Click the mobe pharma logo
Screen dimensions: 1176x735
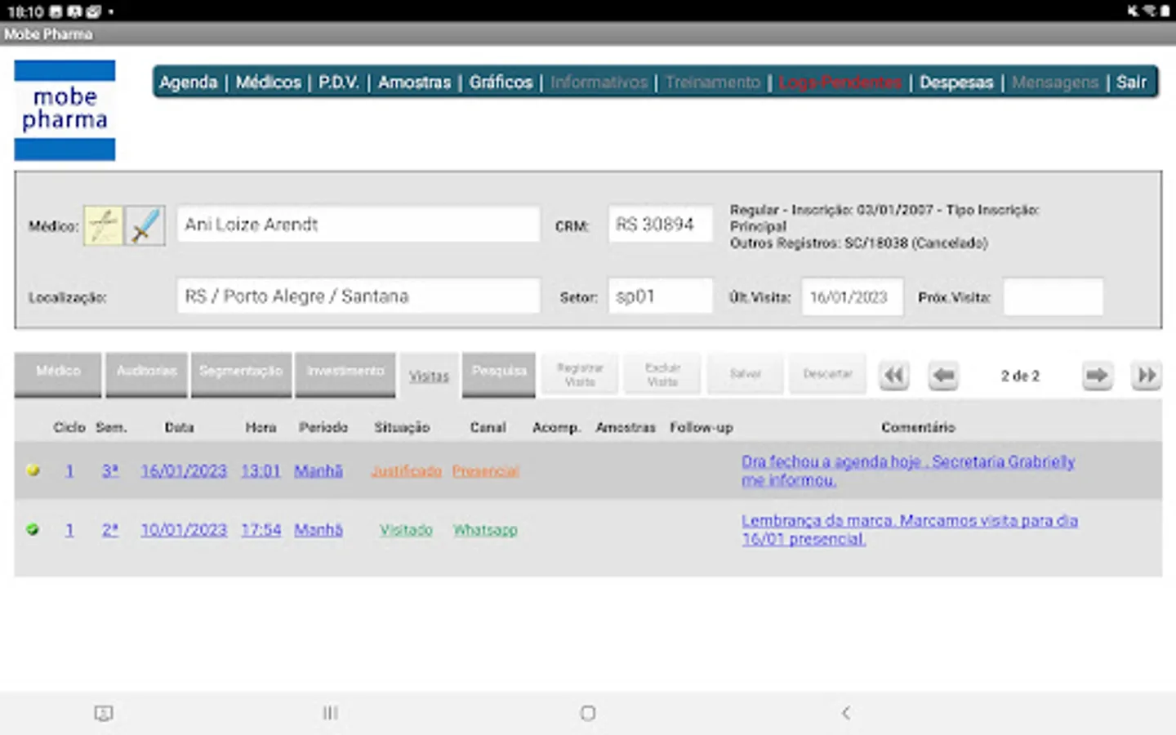coord(65,110)
